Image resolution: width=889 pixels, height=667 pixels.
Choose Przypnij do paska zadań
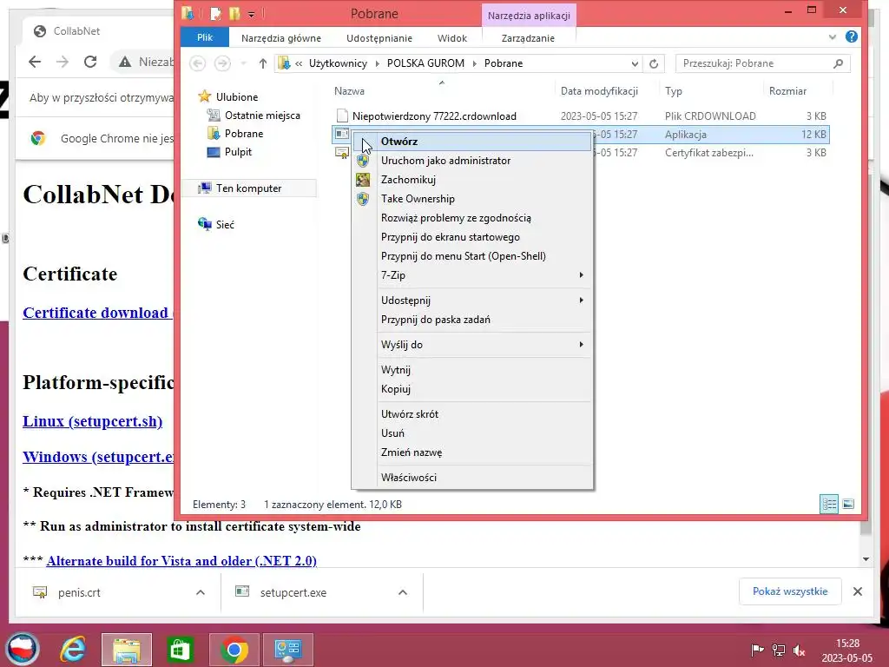coord(471,320)
